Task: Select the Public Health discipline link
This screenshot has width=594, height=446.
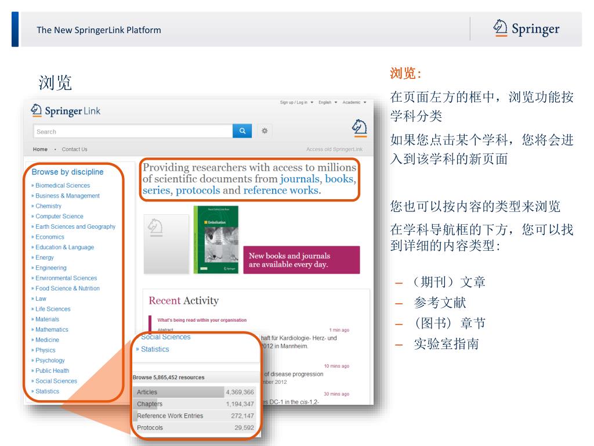Action: pyautogui.click(x=52, y=371)
